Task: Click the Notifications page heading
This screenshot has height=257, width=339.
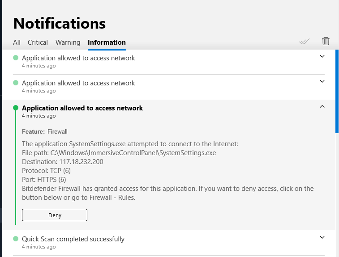Action: (60, 23)
